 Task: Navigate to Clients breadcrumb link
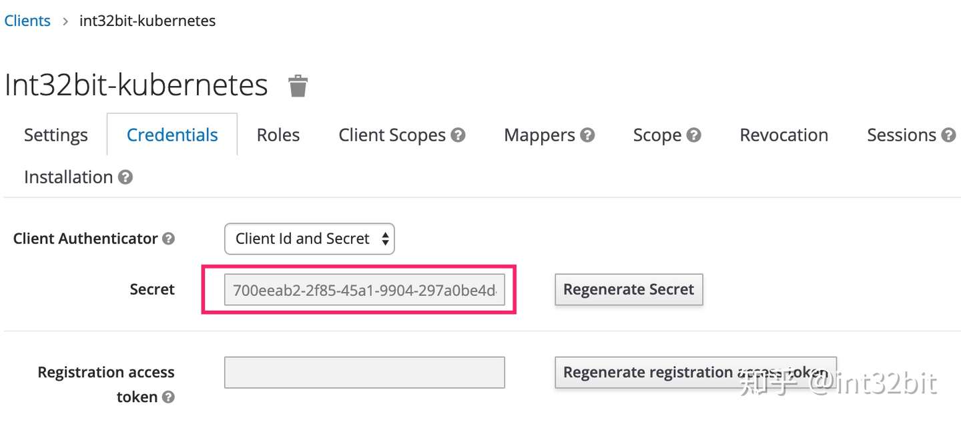tap(27, 21)
